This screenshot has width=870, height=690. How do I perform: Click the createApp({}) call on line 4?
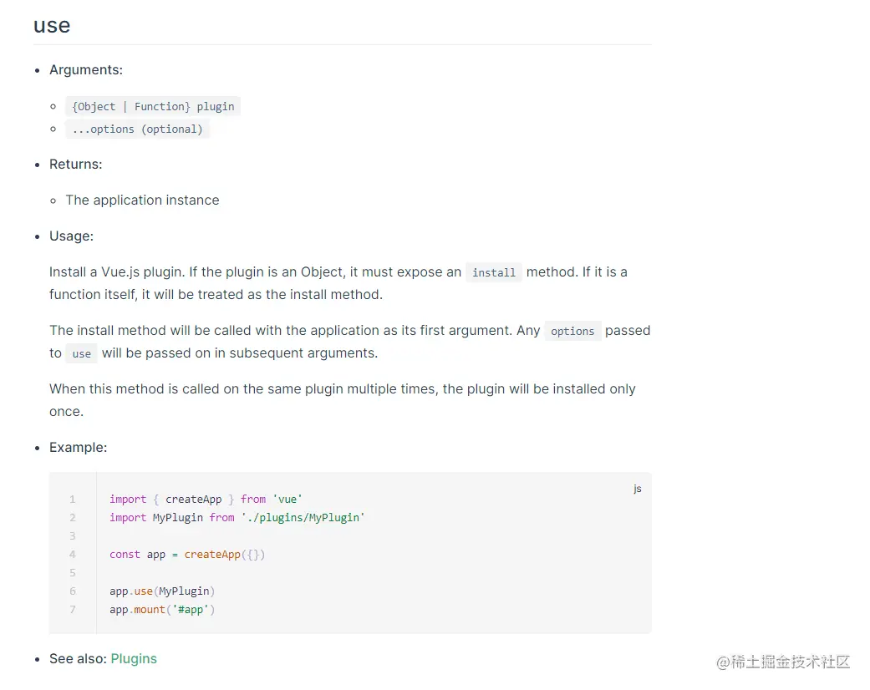(x=224, y=555)
